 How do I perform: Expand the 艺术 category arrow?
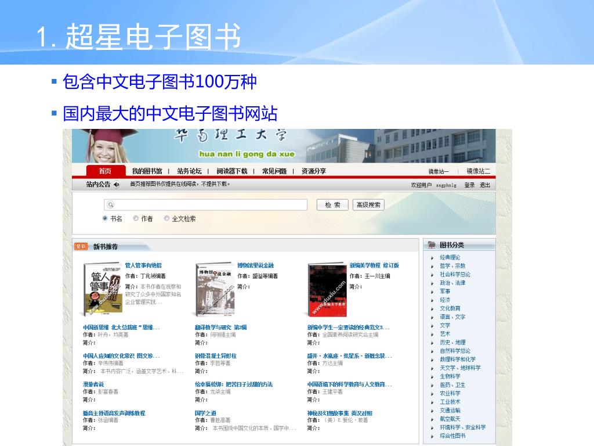432,334
